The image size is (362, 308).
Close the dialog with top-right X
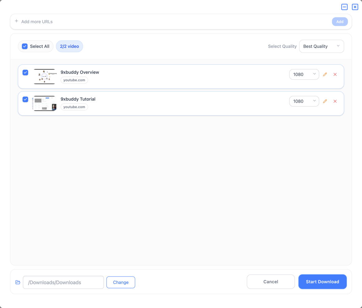[355, 7]
